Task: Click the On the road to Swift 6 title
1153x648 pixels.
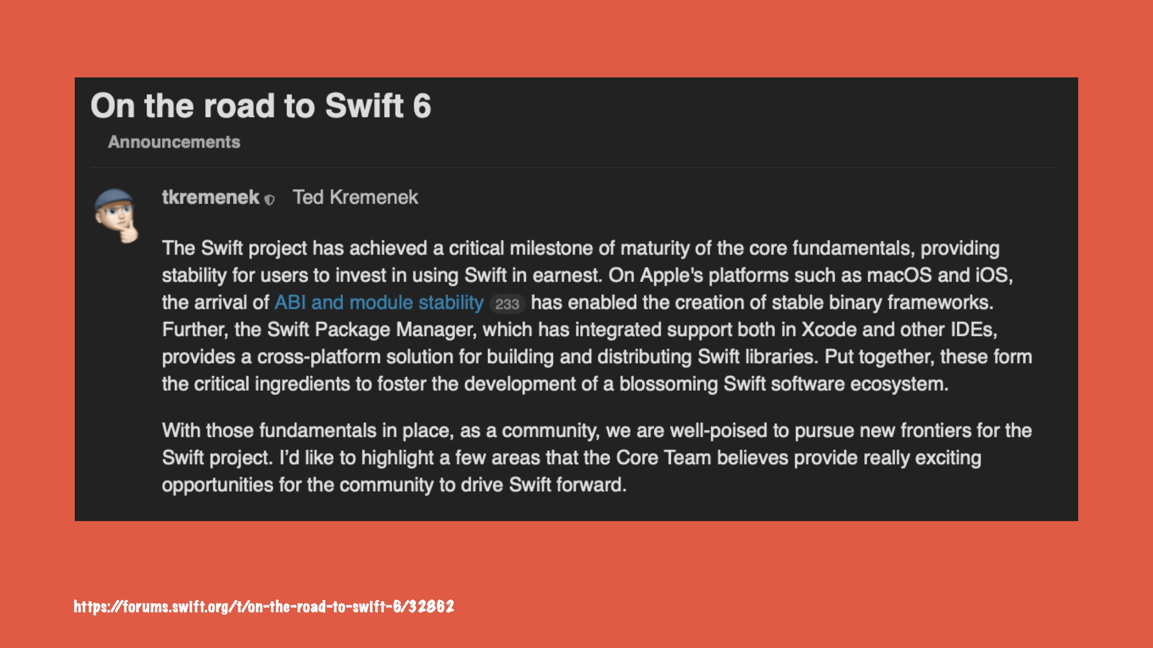Action: pyautogui.click(x=261, y=106)
